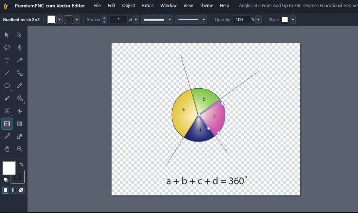Screen dimensions: 358x213
Task: Pick the Type text tool
Action: 7,60
